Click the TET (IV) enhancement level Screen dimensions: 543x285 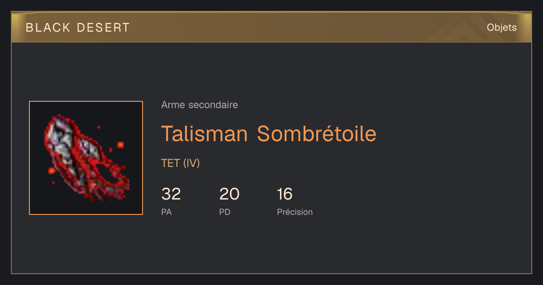(181, 163)
